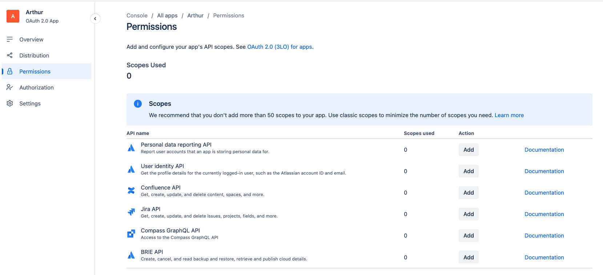Screen dimensions: 603x275
Task: Open the Learn more link in the Scopes banner
Action: 509,115
